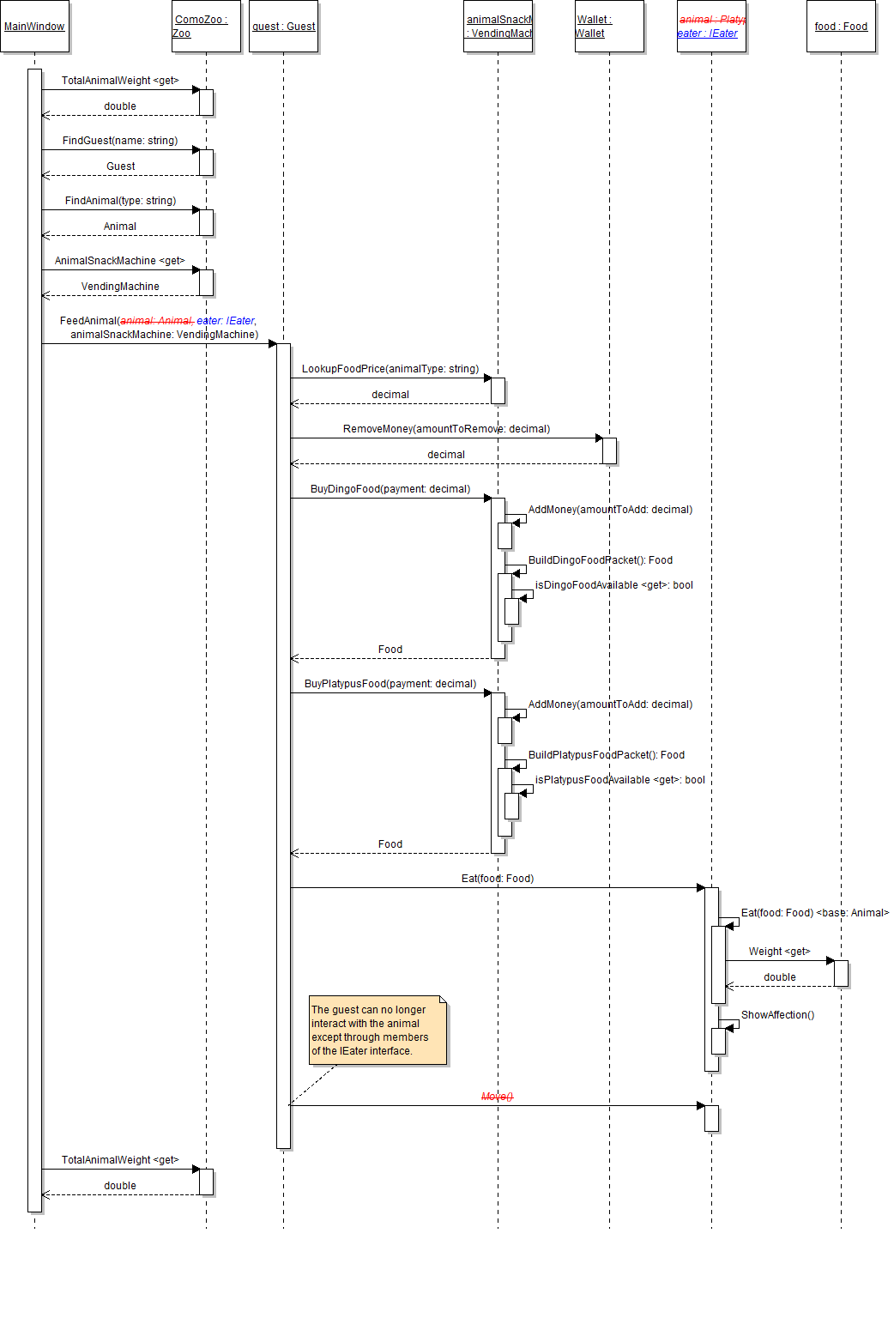Click the RemoveMoney(amountToRemove: decimal) message label
The height and width of the screenshot is (1336, 894).
coord(446,429)
